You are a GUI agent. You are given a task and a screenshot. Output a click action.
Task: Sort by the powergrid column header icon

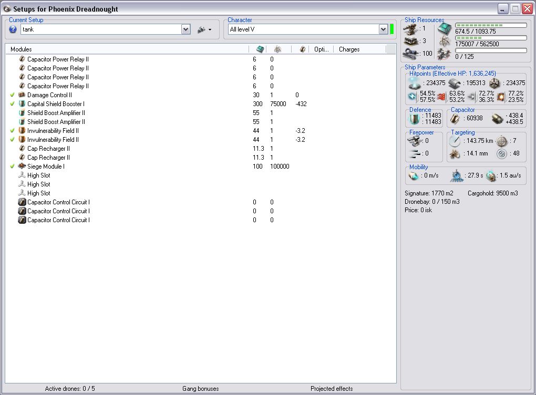(x=277, y=49)
